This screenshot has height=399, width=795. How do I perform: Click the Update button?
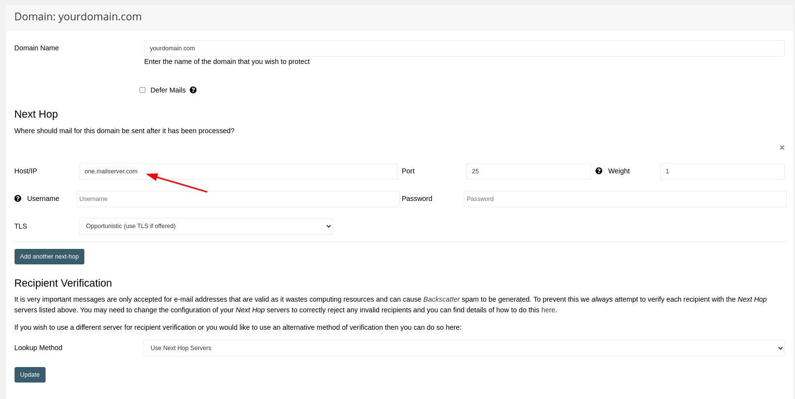[30, 375]
